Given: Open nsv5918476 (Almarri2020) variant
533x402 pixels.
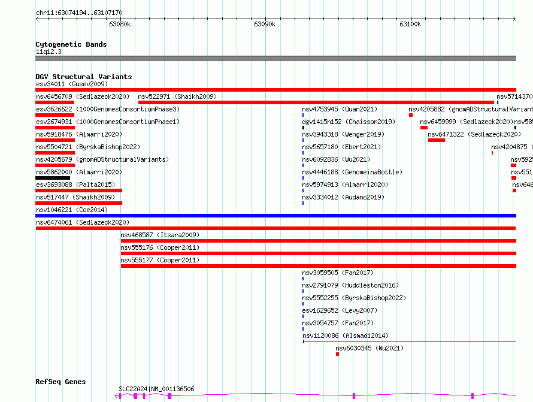Looking at the screenshot, I should pyautogui.click(x=79, y=134).
